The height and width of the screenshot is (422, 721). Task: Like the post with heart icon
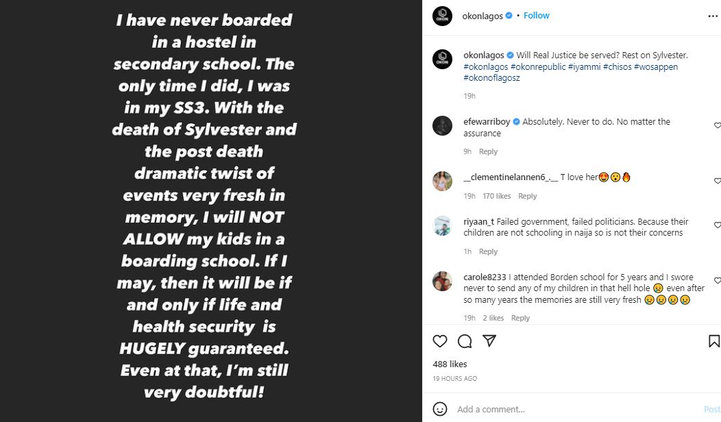(440, 341)
